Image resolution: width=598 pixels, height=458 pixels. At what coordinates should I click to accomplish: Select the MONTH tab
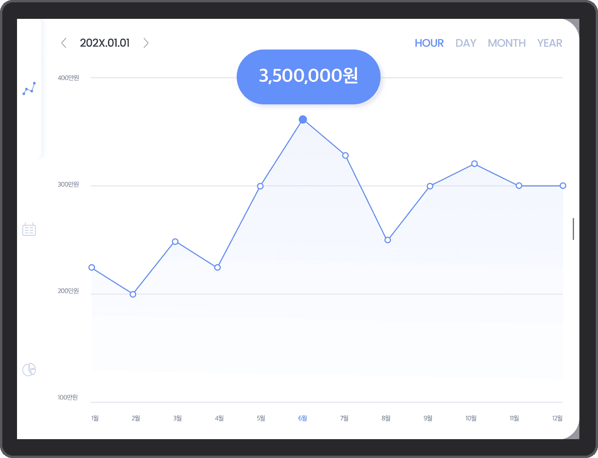506,43
